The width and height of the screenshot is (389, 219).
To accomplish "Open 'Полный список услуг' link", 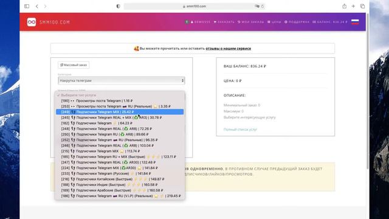I will (240, 130).
